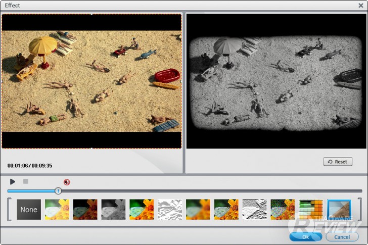Select the None effect thumbnail
This screenshot has width=368, height=245.
(x=29, y=209)
